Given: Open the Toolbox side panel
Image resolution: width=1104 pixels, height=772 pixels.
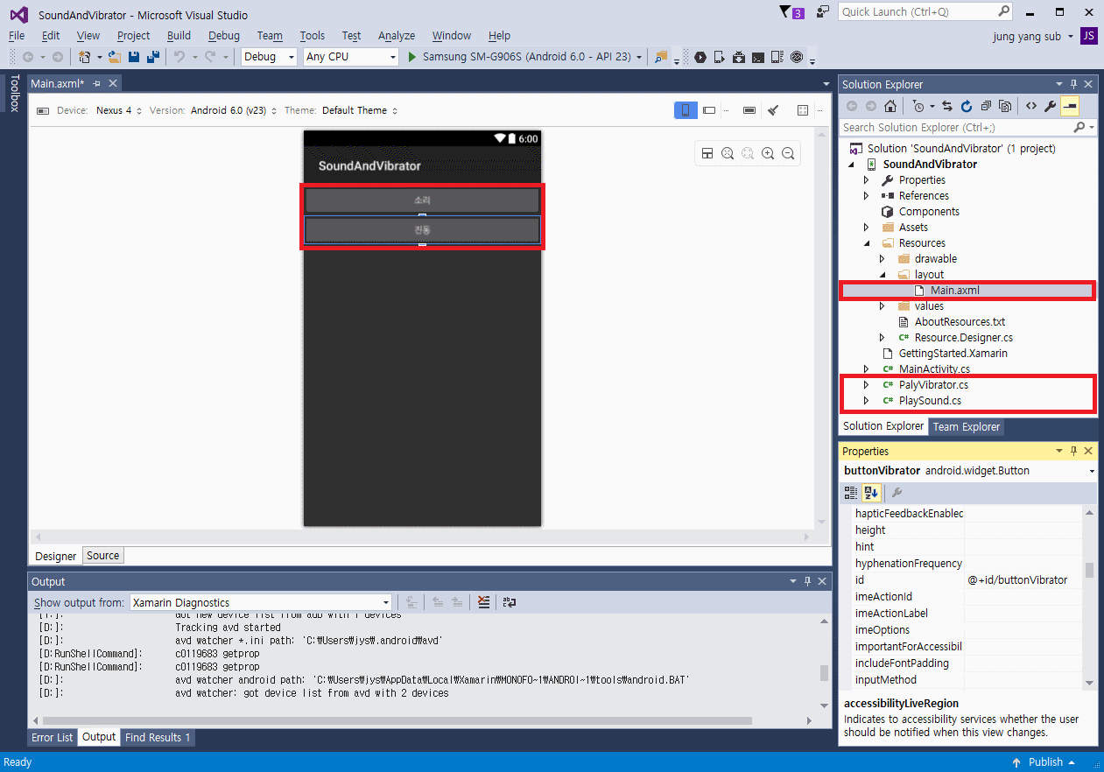Looking at the screenshot, I should (14, 94).
